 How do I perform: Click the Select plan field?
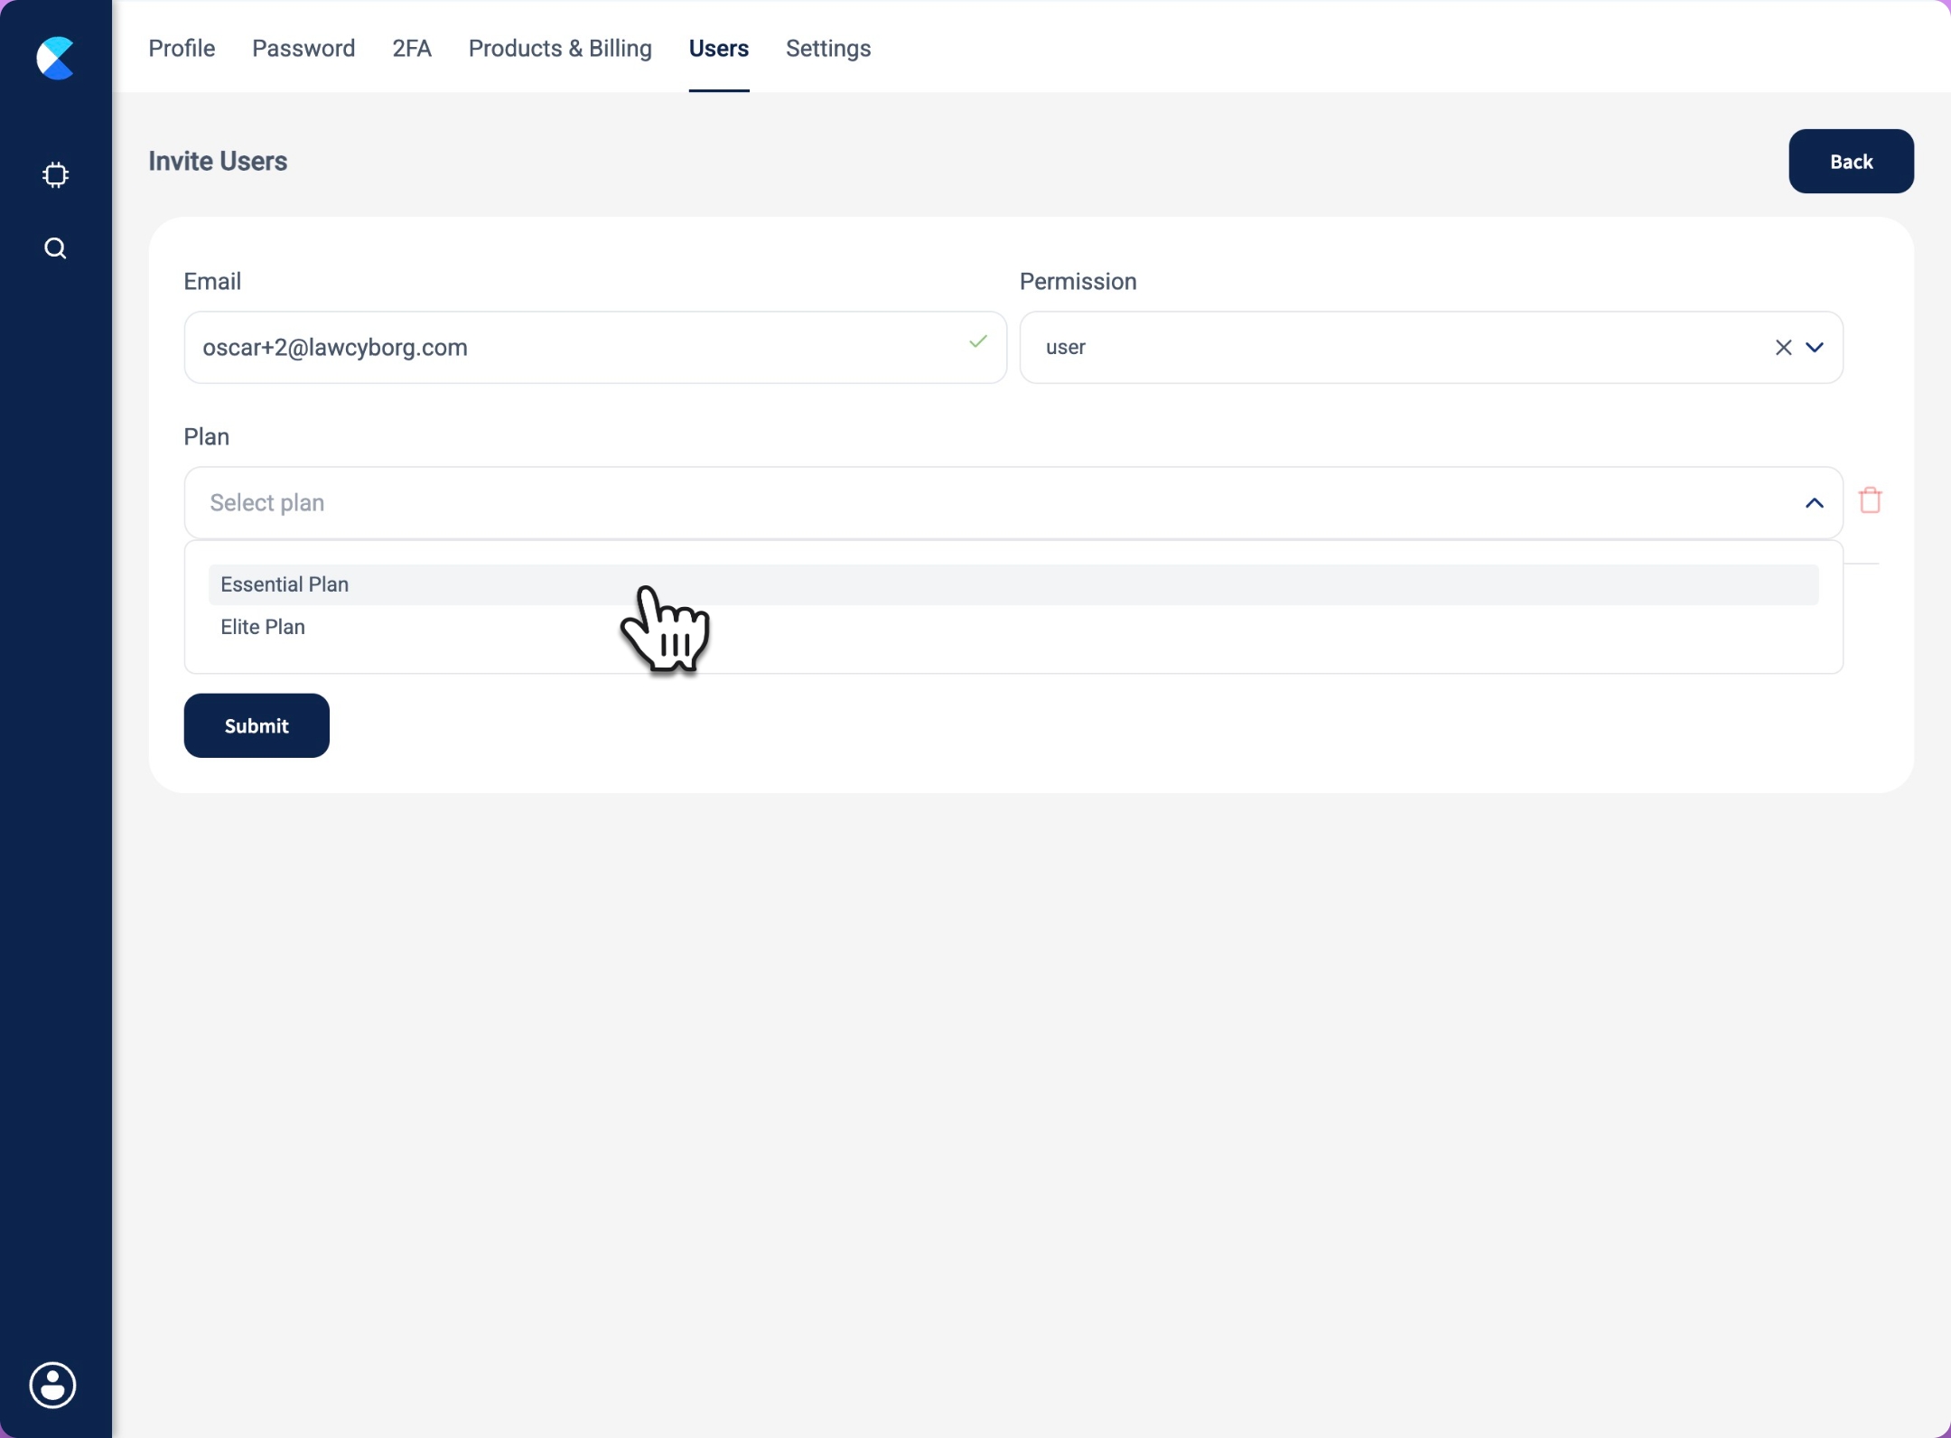click(x=994, y=503)
